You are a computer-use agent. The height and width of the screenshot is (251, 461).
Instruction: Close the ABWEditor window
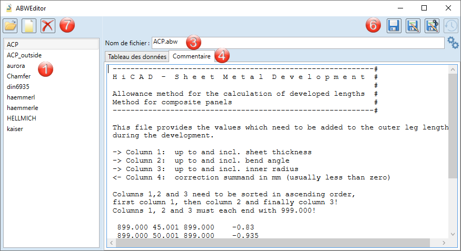(x=448, y=8)
